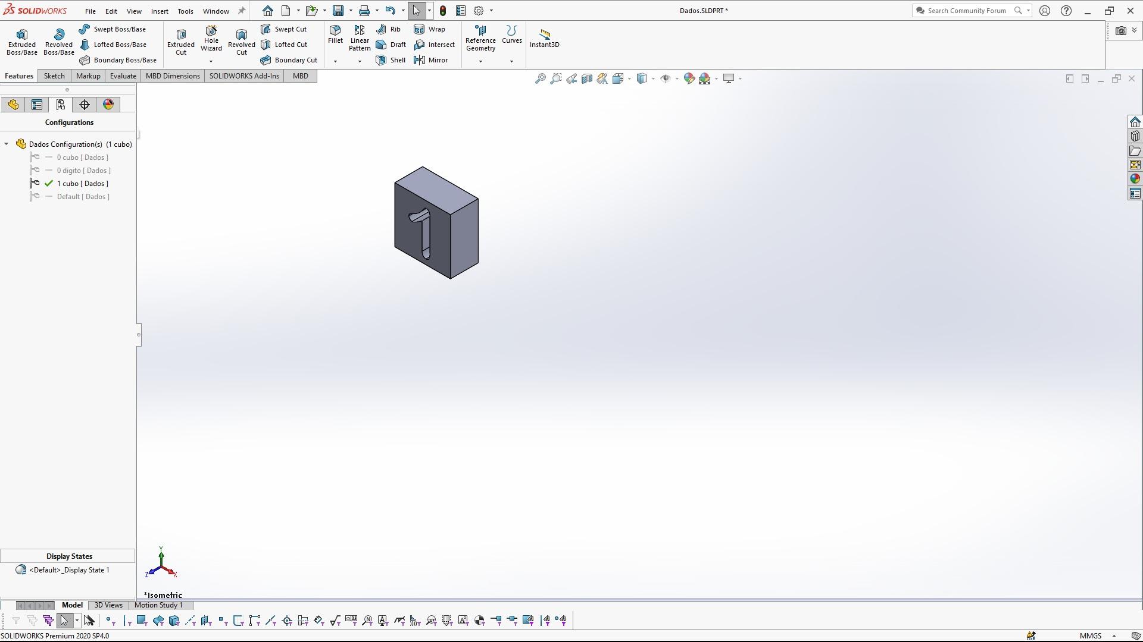Open the MMGS unit system dropdown
1143x642 pixels.
[1114, 636]
